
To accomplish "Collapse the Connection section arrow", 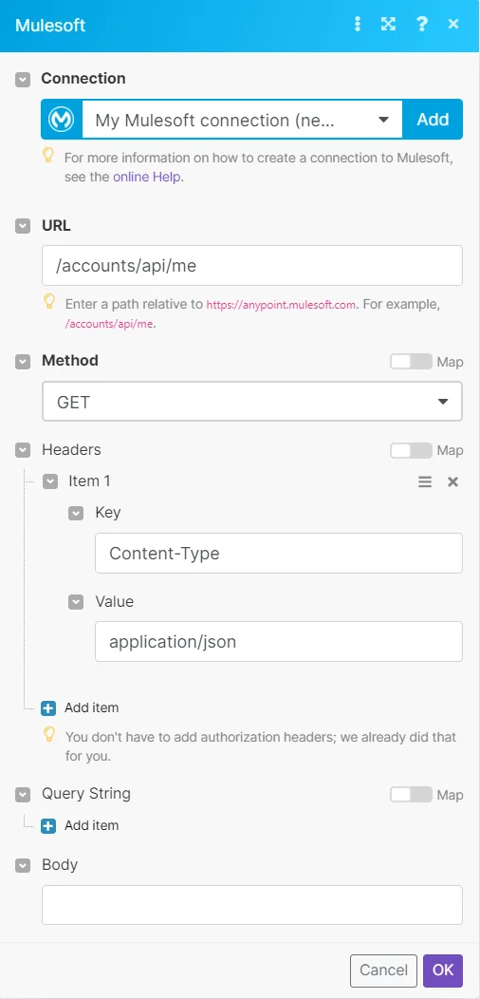I will pyautogui.click(x=23, y=80).
